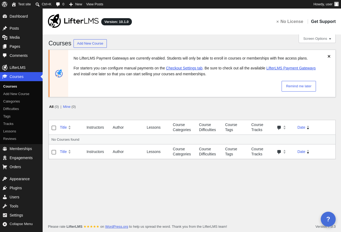Click the "No Courses found" row
341x232 pixels.
[192, 140]
